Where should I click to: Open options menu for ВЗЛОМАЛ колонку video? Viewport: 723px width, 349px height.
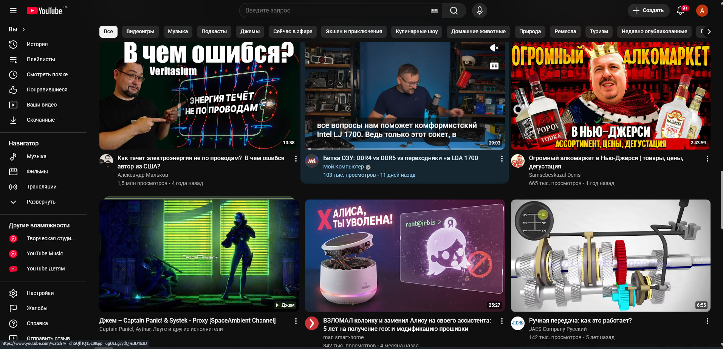point(502,321)
